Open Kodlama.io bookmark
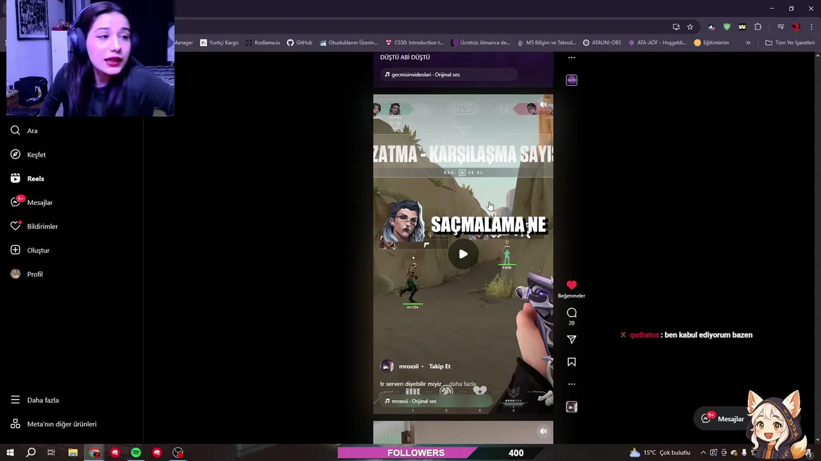This screenshot has height=461, width=821. (x=263, y=43)
